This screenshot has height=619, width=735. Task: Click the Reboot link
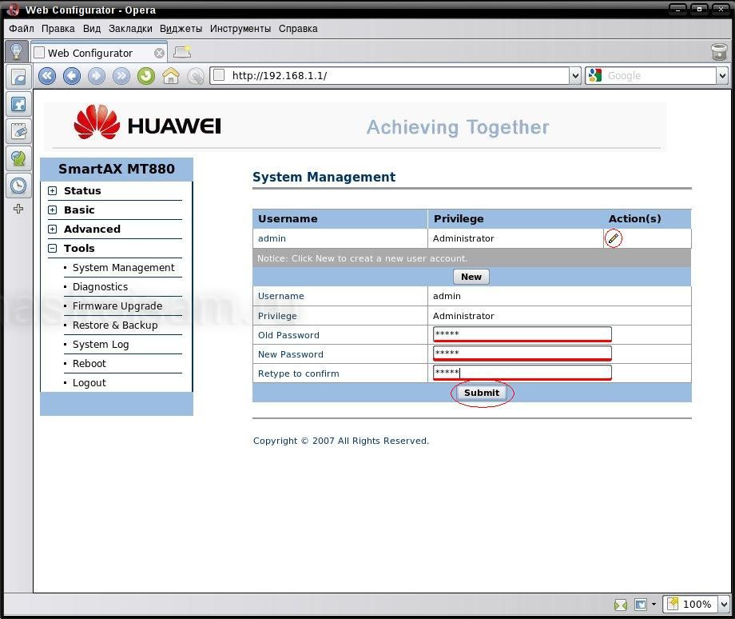tap(89, 364)
